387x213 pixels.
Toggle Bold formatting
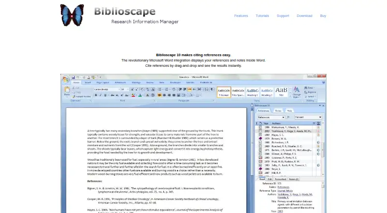click(96, 95)
